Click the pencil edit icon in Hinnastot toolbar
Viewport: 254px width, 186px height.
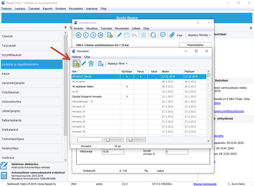84,64
